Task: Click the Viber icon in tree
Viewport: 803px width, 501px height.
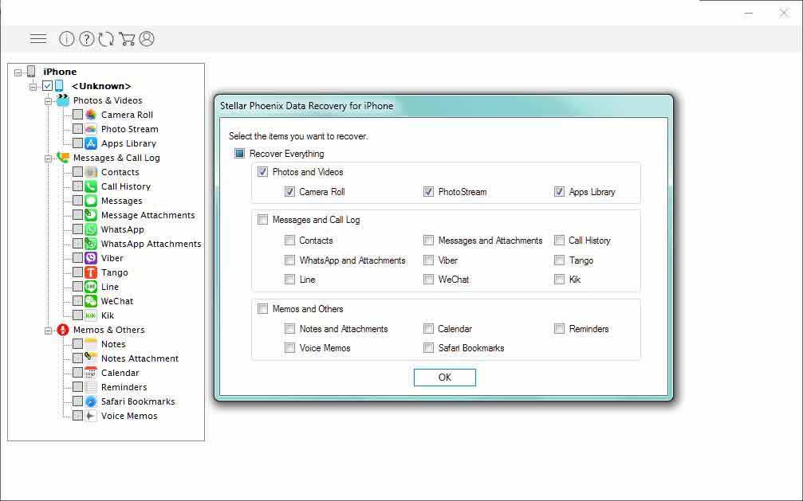Action: tap(91, 258)
